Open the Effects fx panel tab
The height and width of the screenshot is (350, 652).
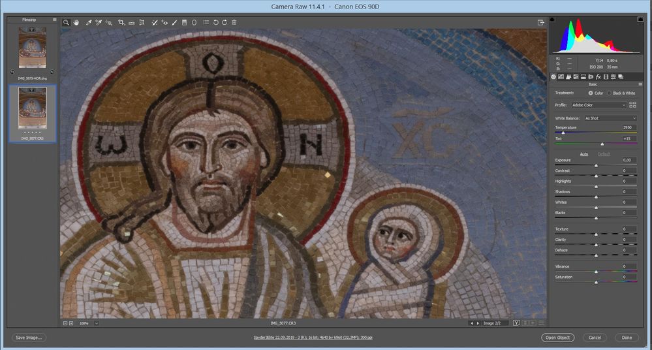pos(598,76)
